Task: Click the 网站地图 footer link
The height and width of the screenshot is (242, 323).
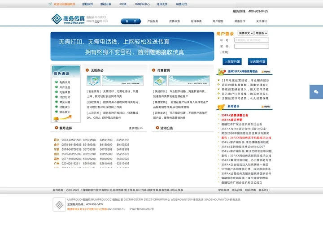Action: [250, 190]
